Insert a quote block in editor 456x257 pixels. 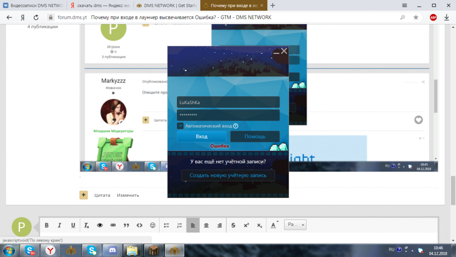126,226
